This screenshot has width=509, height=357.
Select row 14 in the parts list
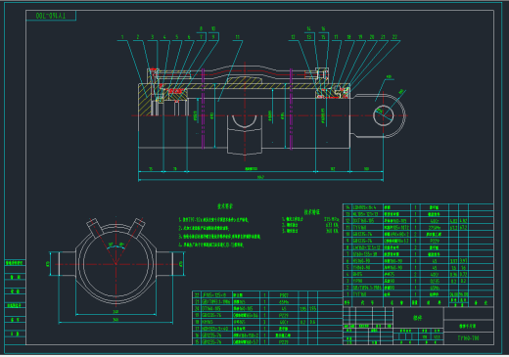point(418,207)
